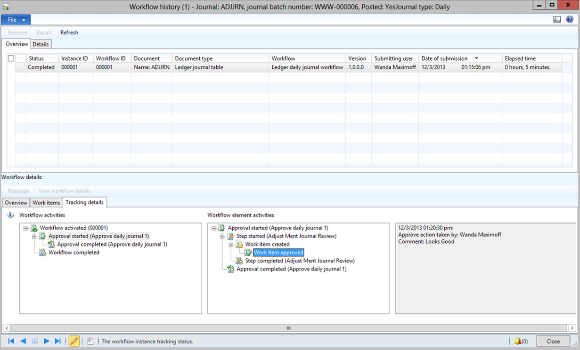The width and height of the screenshot is (580, 350).
Task: Open the File menu dropdown
Action: coord(16,20)
